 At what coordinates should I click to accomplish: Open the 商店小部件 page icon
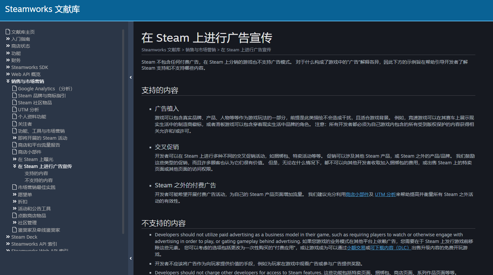click(x=15, y=152)
